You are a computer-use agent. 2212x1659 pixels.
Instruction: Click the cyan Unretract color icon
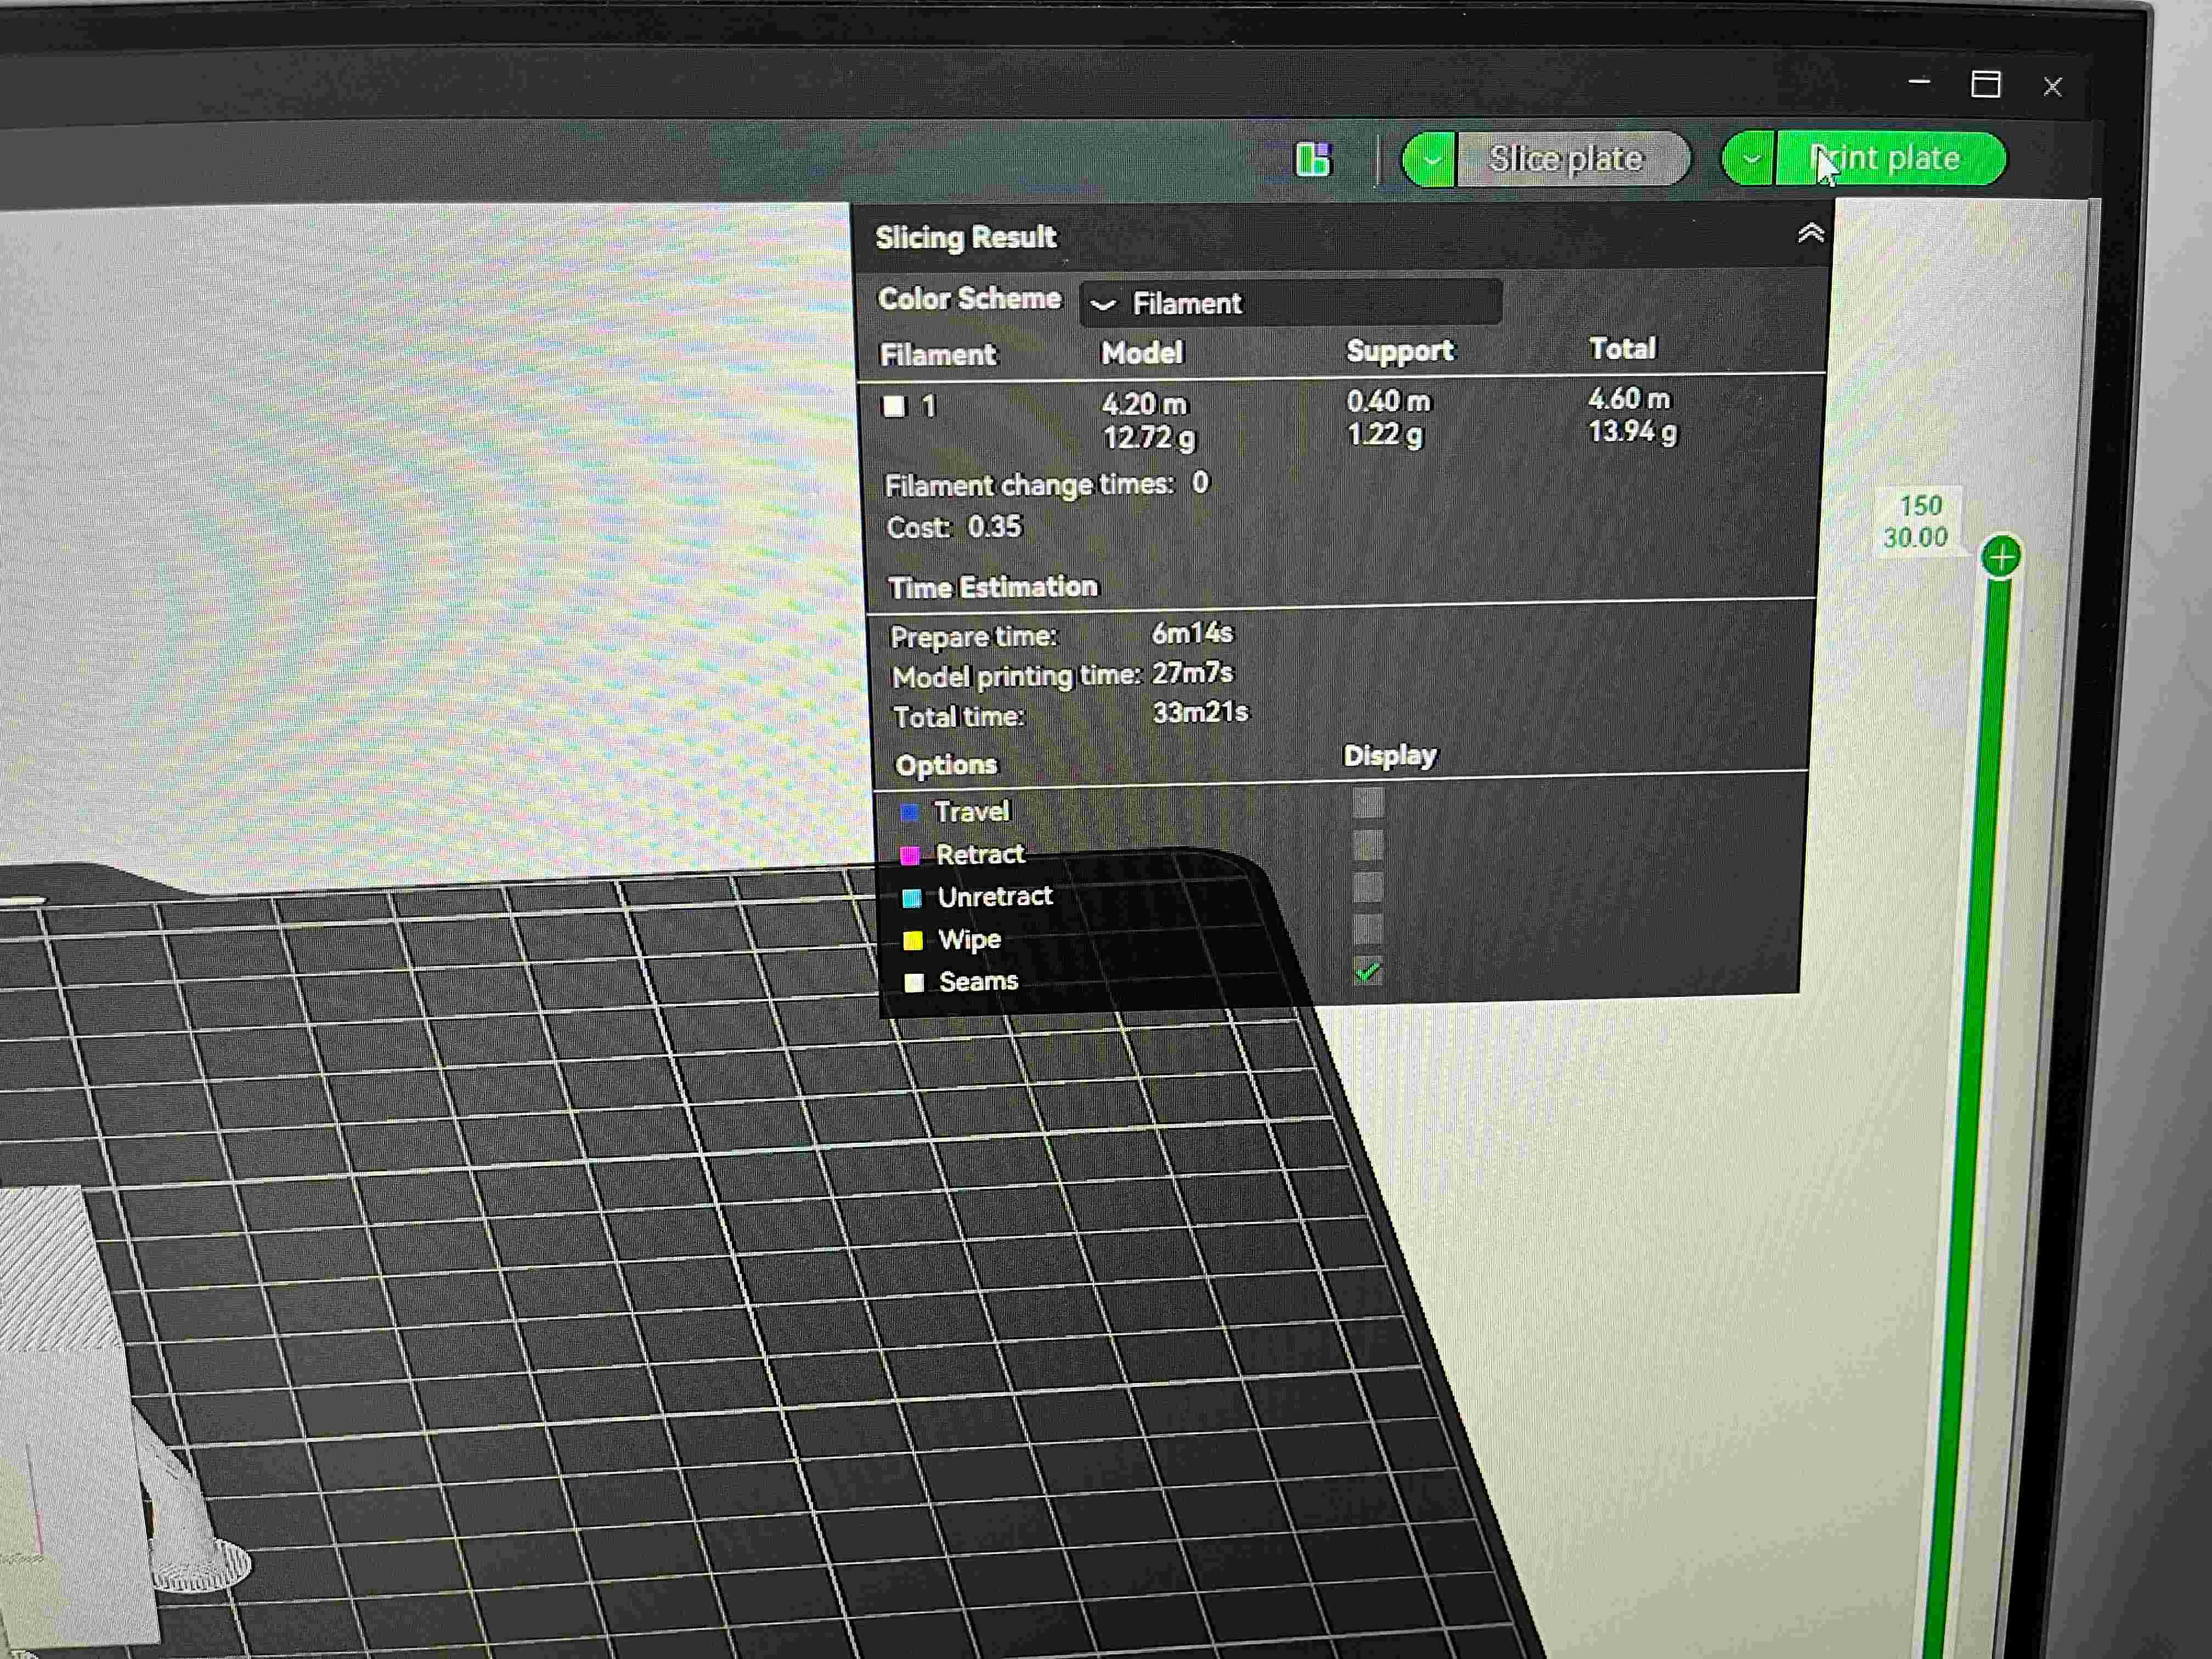tap(913, 897)
